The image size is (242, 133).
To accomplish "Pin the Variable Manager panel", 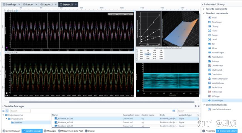I will point(196,106).
